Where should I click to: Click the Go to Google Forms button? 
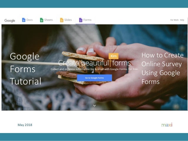tap(95, 78)
